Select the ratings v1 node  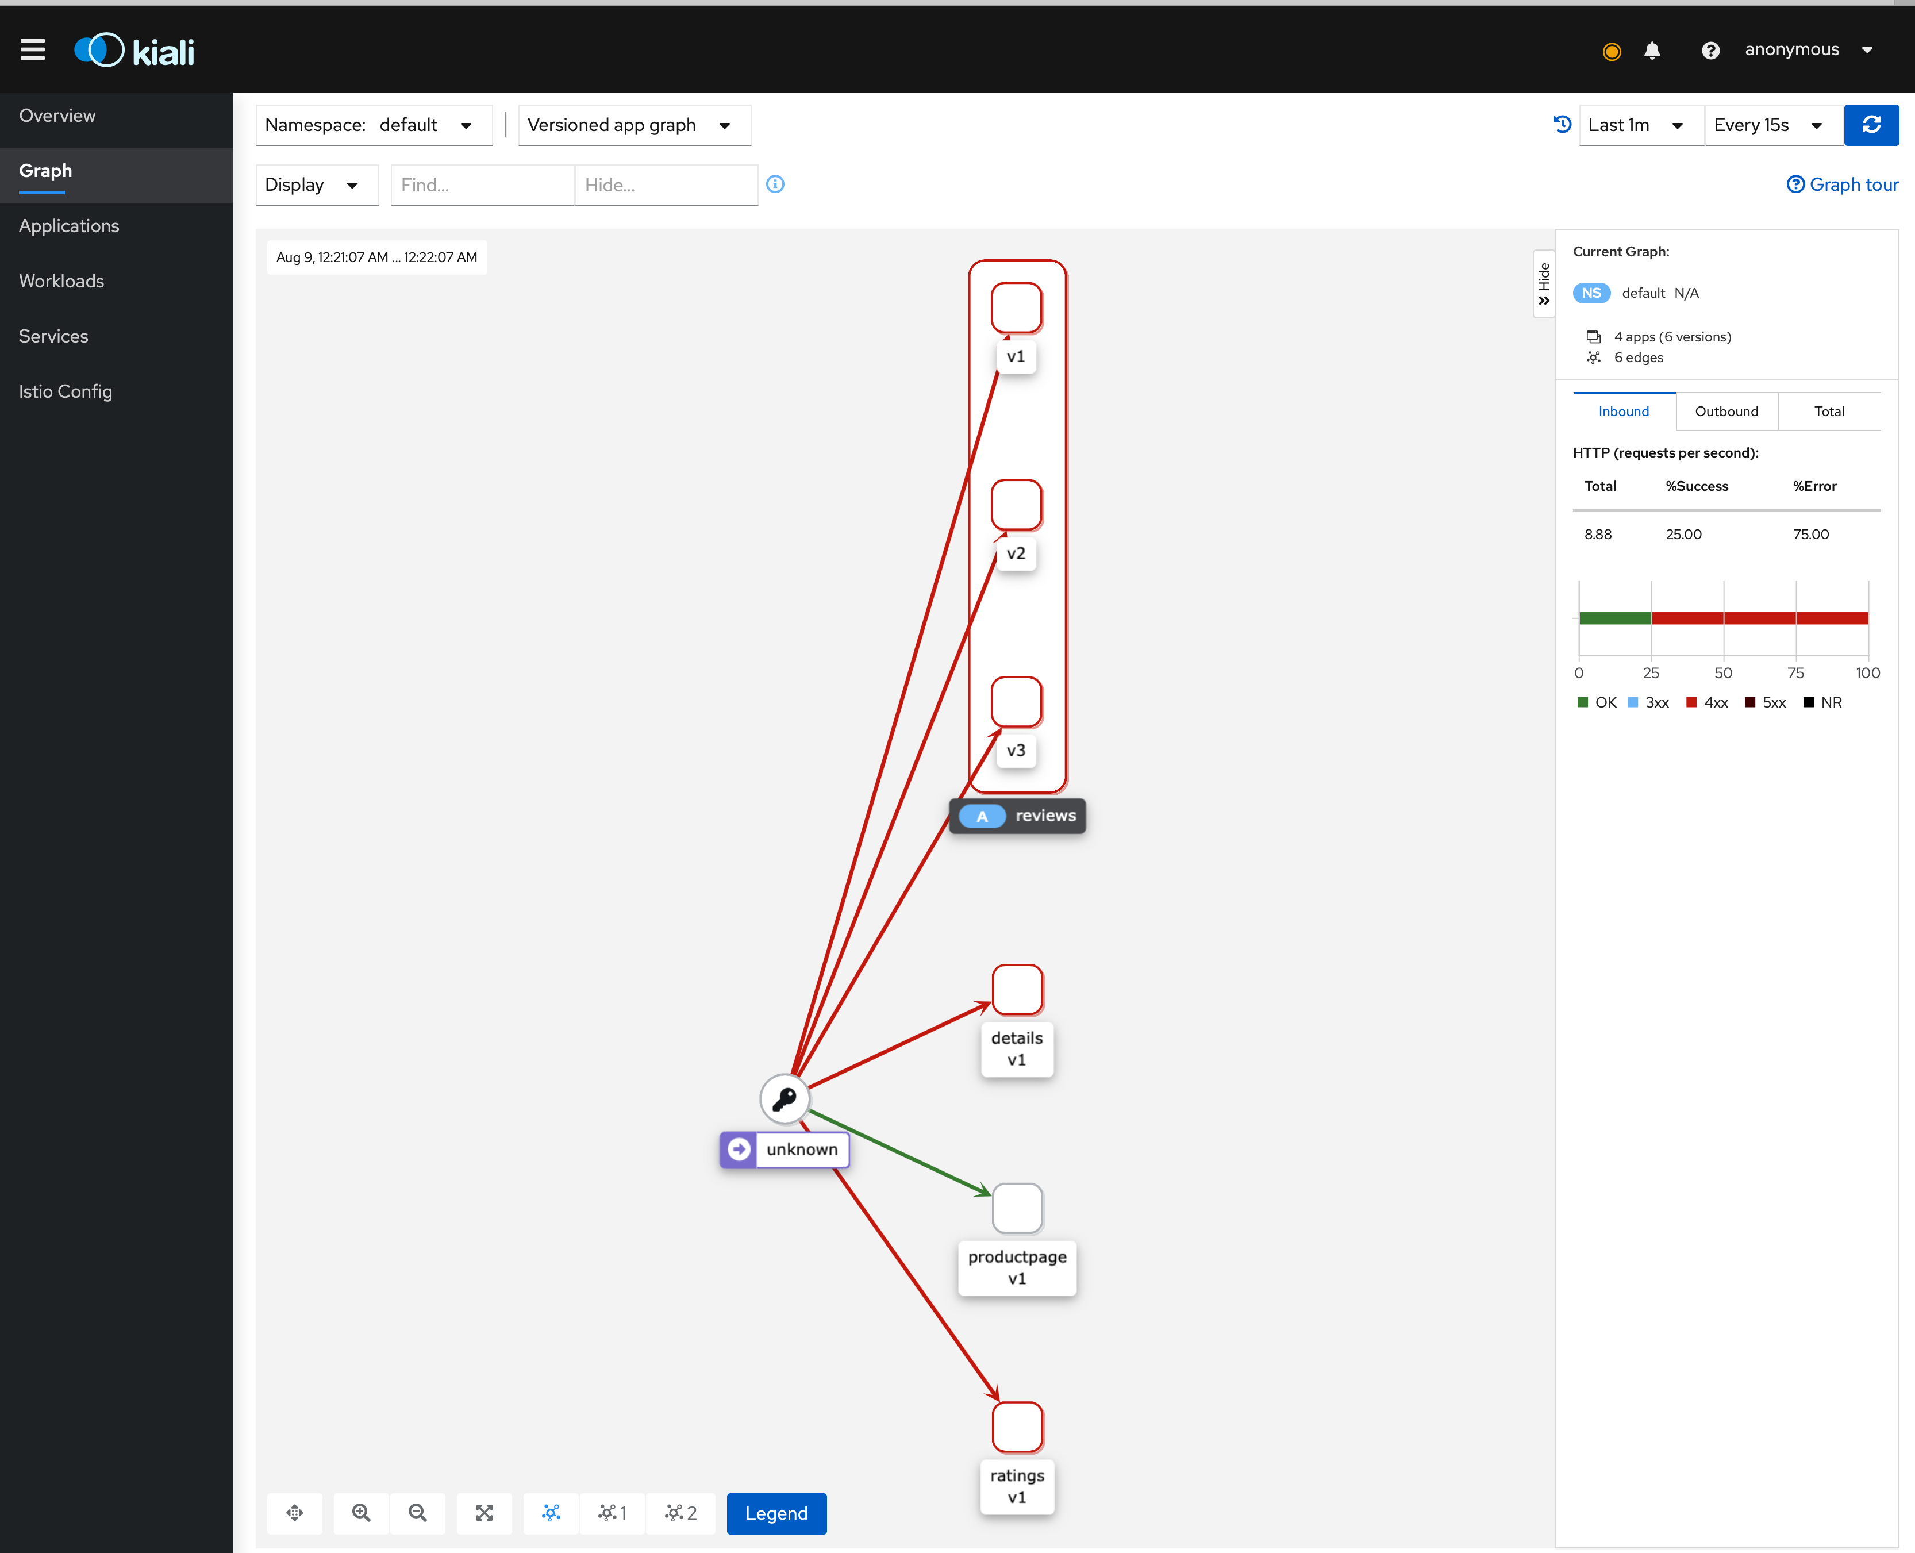click(x=1017, y=1427)
